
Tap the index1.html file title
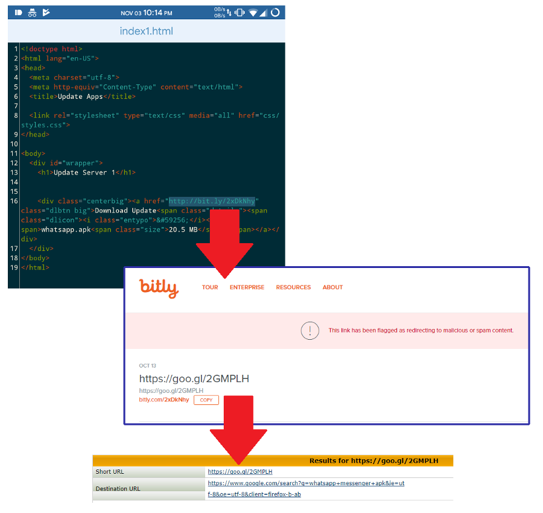[x=146, y=31]
